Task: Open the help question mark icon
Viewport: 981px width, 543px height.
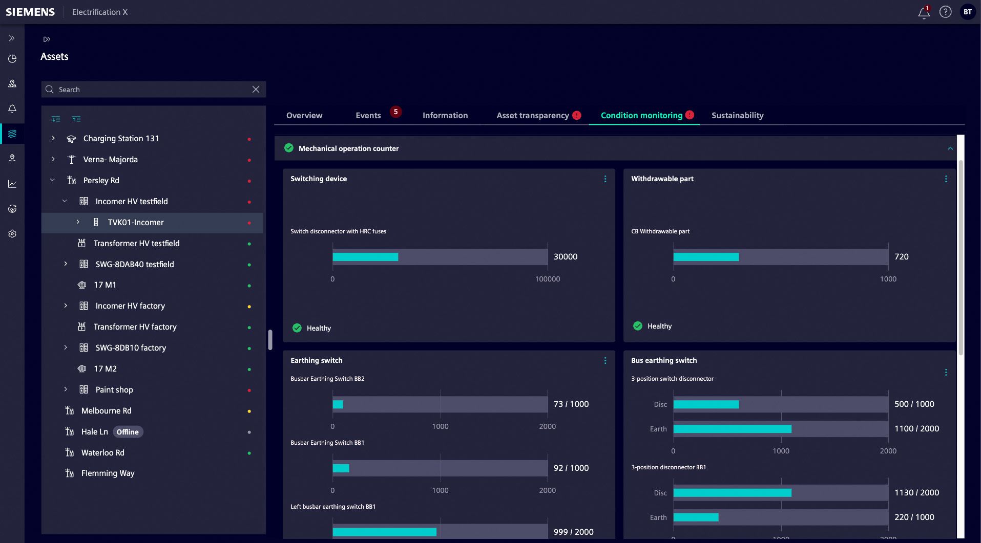Action: (x=945, y=12)
